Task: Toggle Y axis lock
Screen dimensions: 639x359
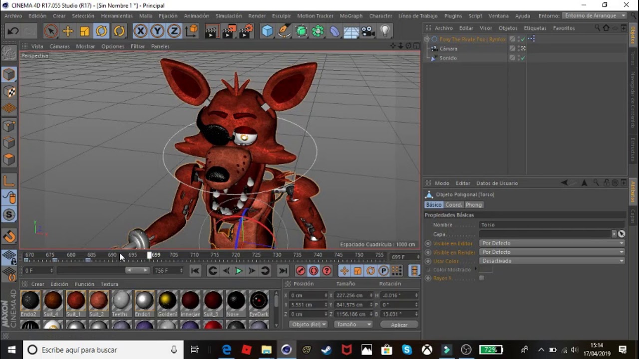Action: pyautogui.click(x=157, y=31)
